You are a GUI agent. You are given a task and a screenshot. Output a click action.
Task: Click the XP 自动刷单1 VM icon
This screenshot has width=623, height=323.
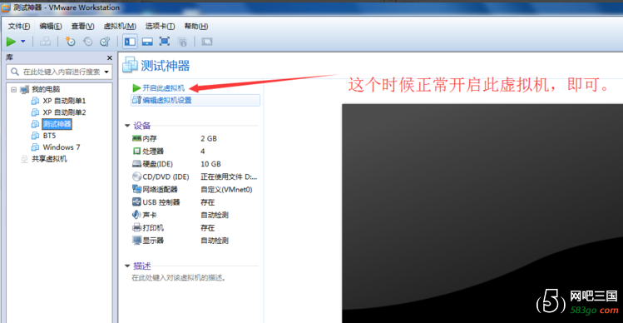[x=36, y=101]
